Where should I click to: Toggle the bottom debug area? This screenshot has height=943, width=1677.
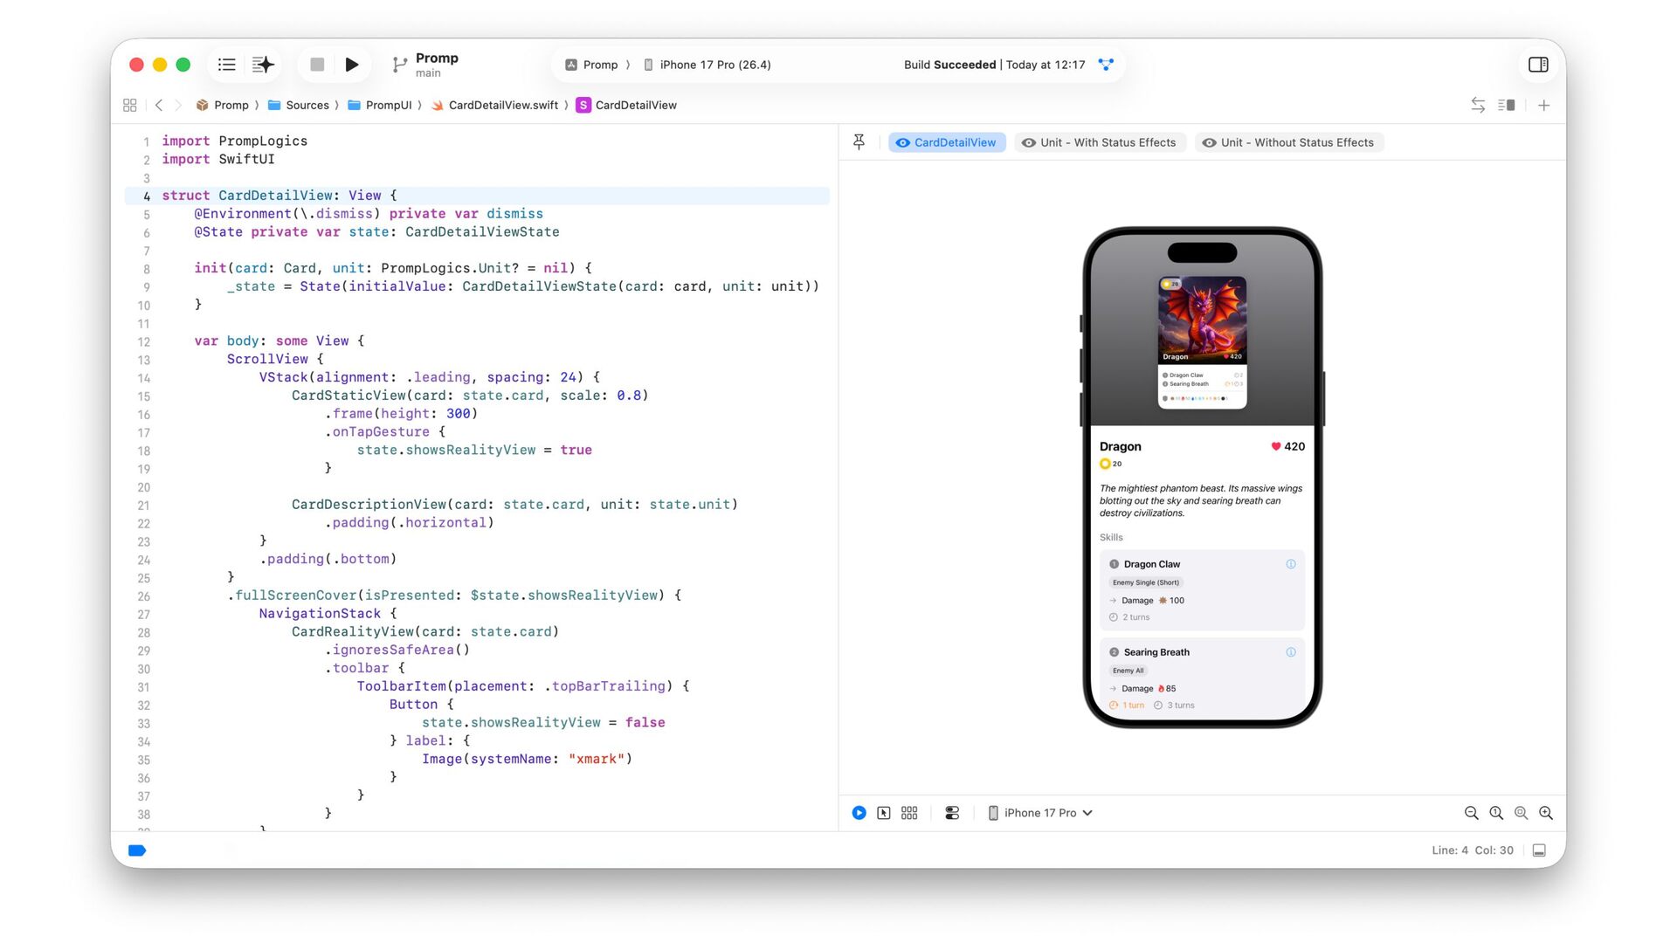[x=1539, y=850]
